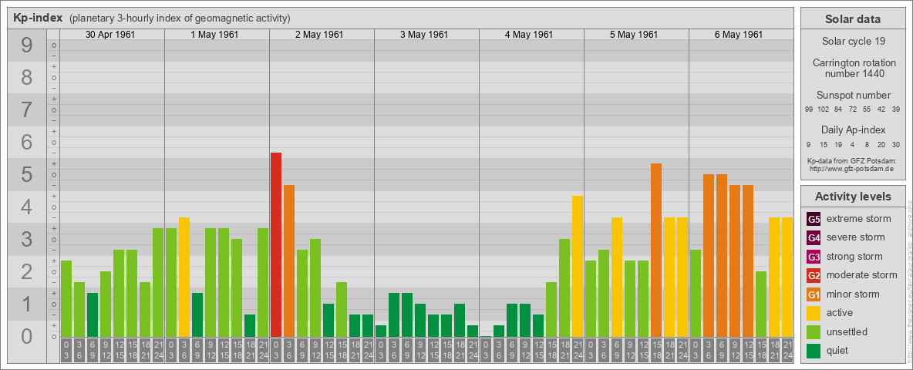Click the G1 minor storm legend swatch

pyautogui.click(x=814, y=294)
